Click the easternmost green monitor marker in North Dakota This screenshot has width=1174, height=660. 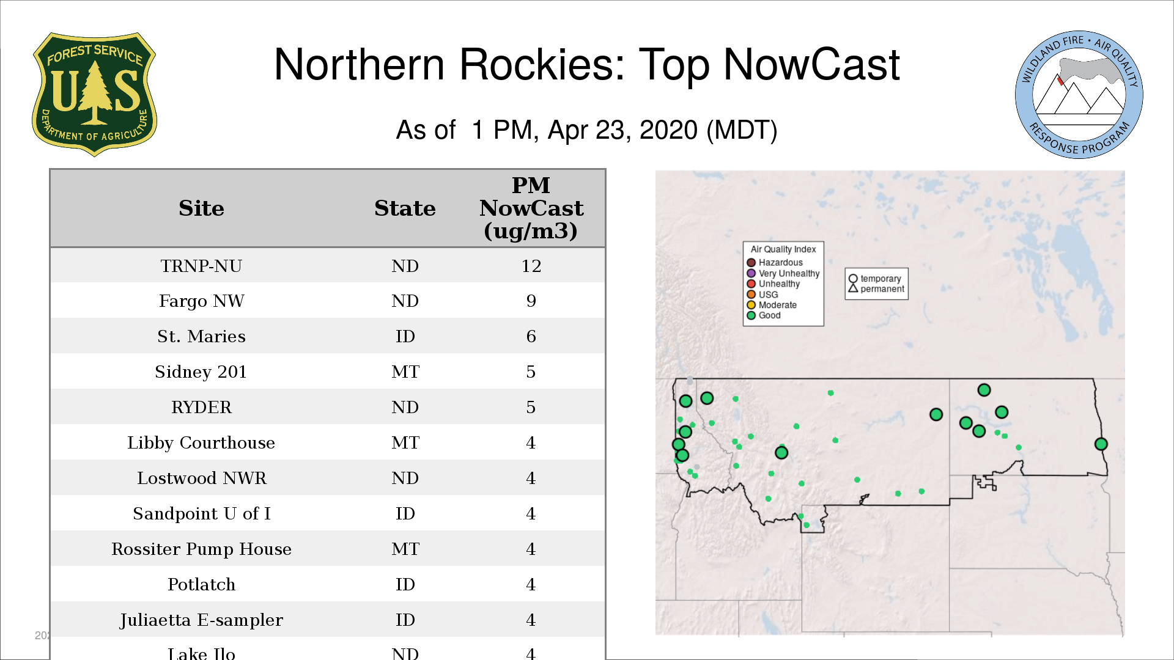(1101, 444)
